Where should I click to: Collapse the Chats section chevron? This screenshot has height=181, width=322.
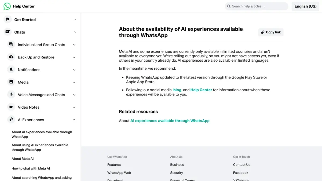coord(75,32)
